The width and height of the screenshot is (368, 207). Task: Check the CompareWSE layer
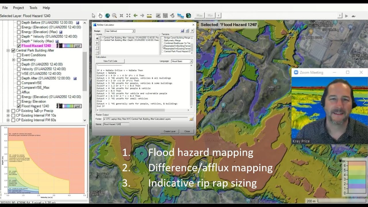[x=19, y=83]
